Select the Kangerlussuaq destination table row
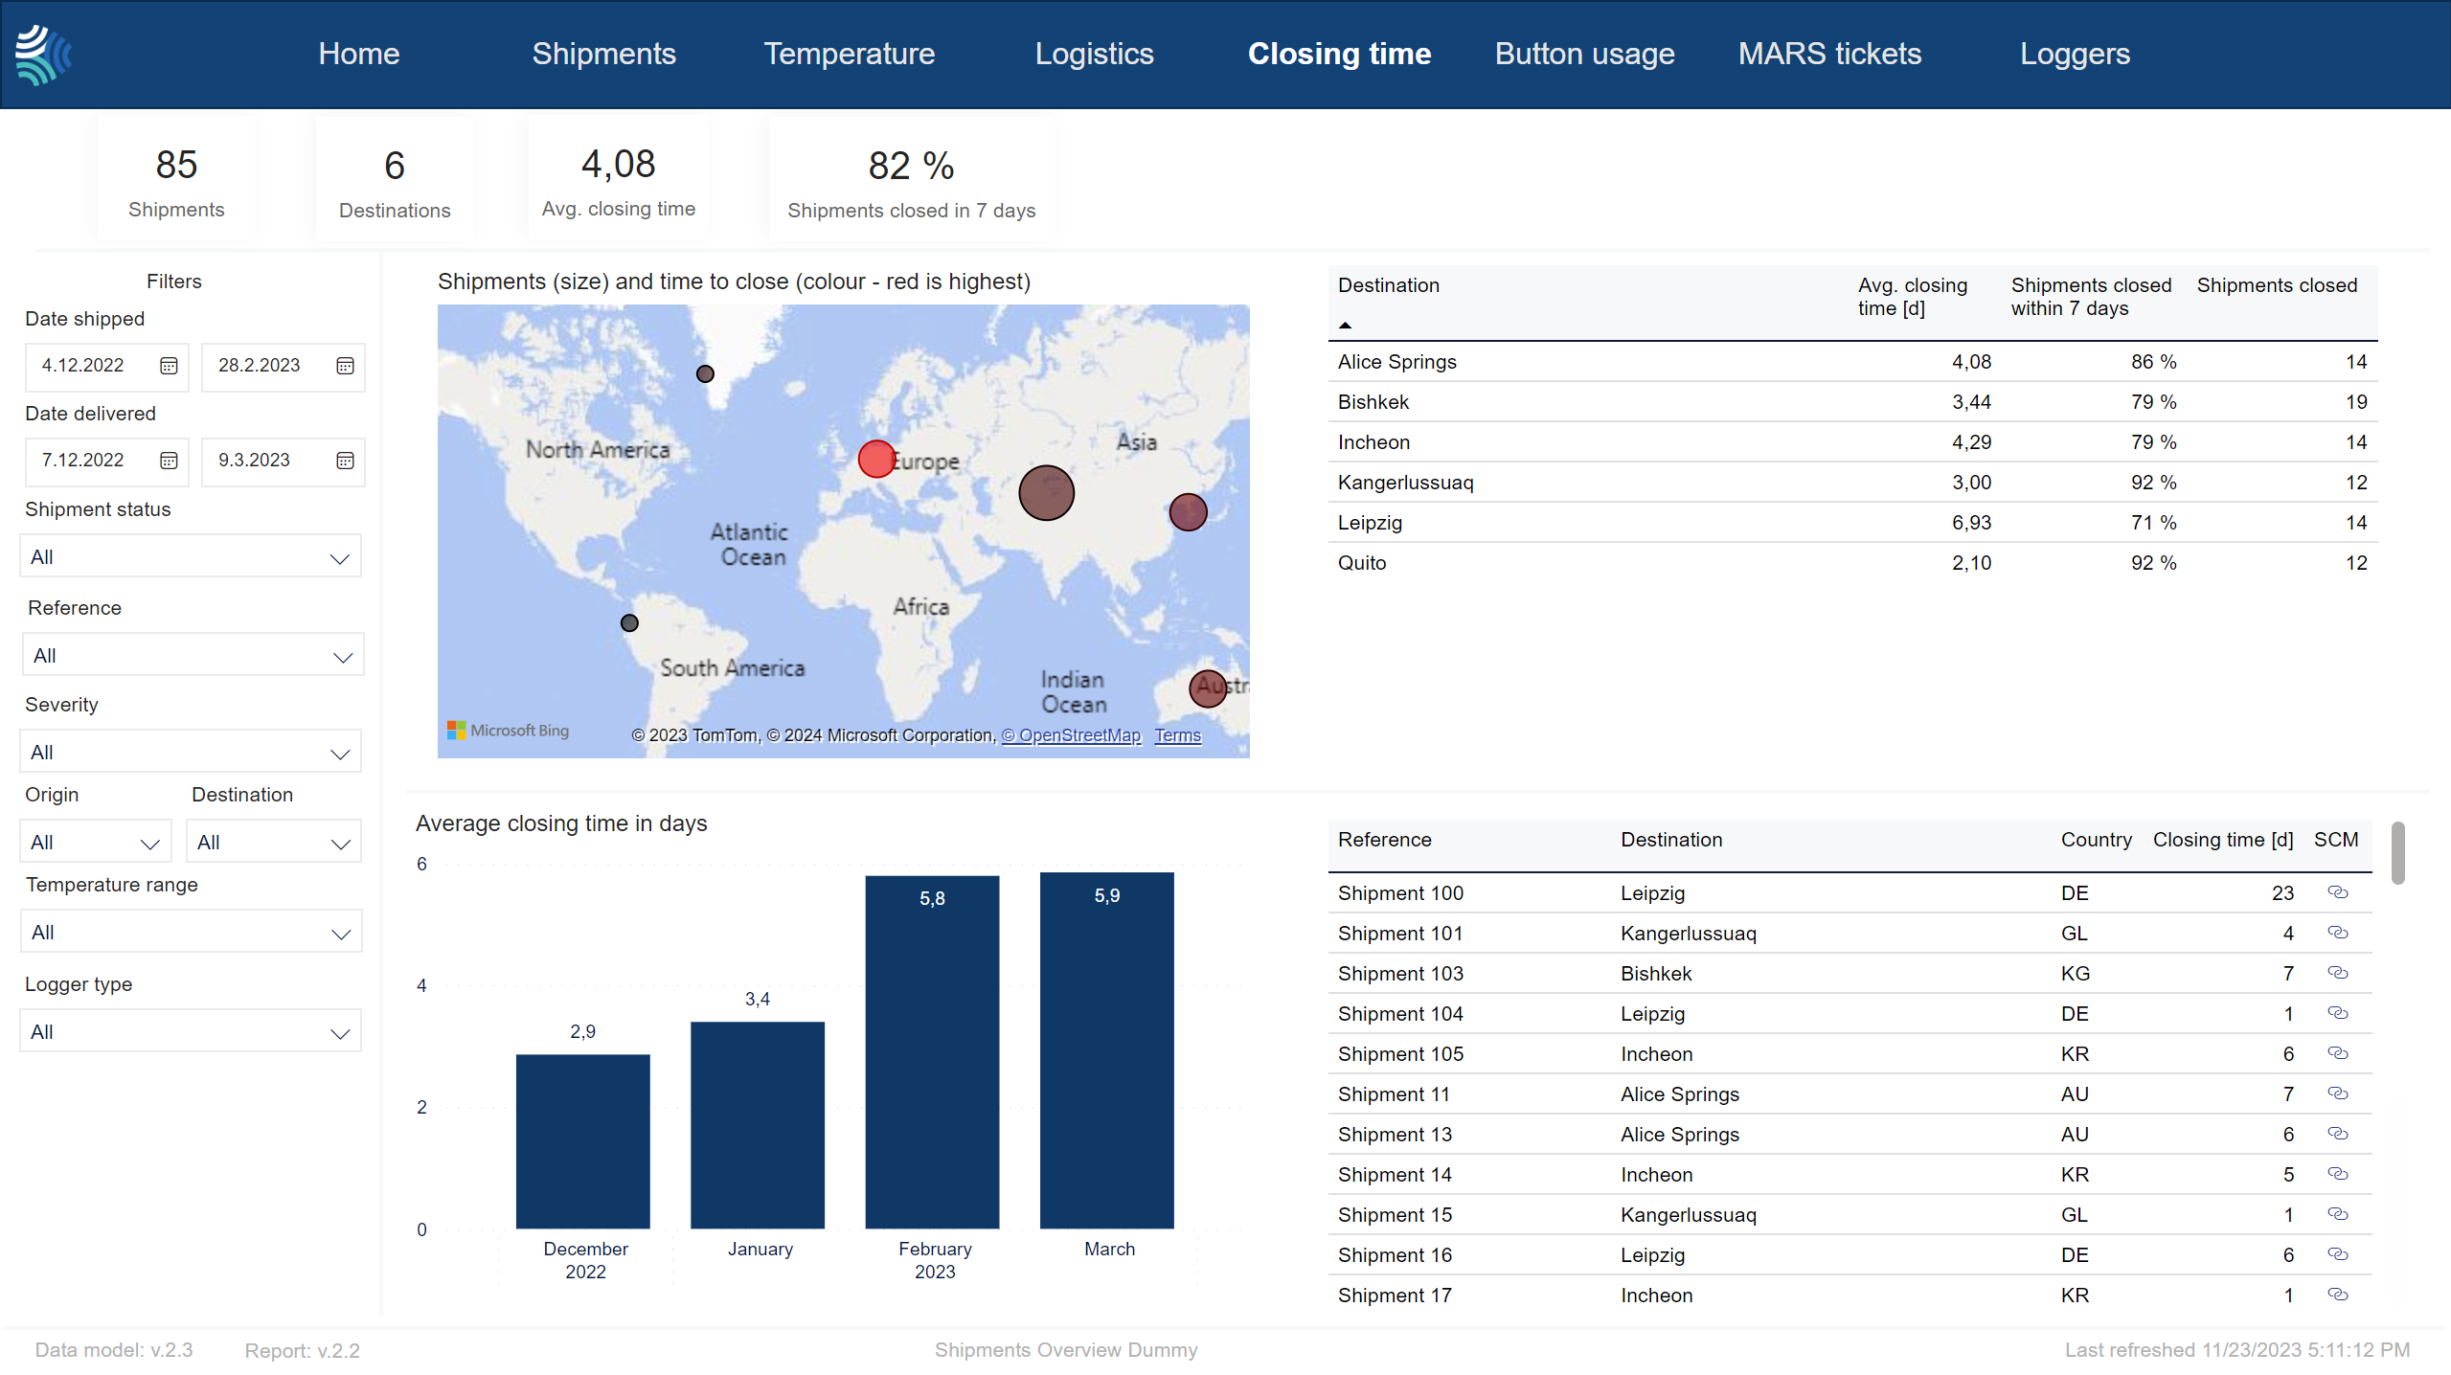Image resolution: width=2451 pixels, height=1375 pixels. (x=1852, y=483)
